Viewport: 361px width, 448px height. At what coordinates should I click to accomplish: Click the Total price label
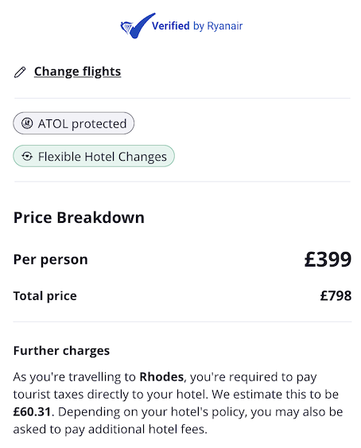(x=45, y=296)
